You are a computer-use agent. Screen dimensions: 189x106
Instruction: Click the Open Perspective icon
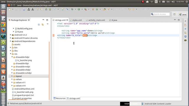click(x=175, y=14)
